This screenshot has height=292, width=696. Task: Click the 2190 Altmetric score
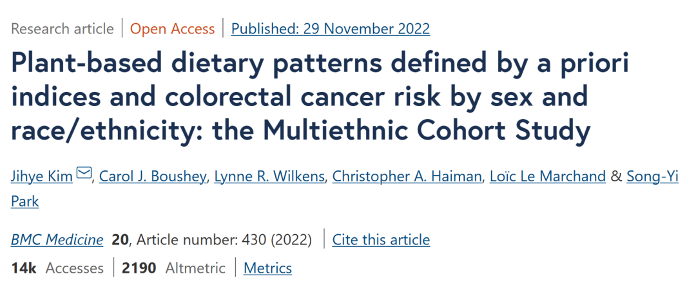pyautogui.click(x=173, y=268)
